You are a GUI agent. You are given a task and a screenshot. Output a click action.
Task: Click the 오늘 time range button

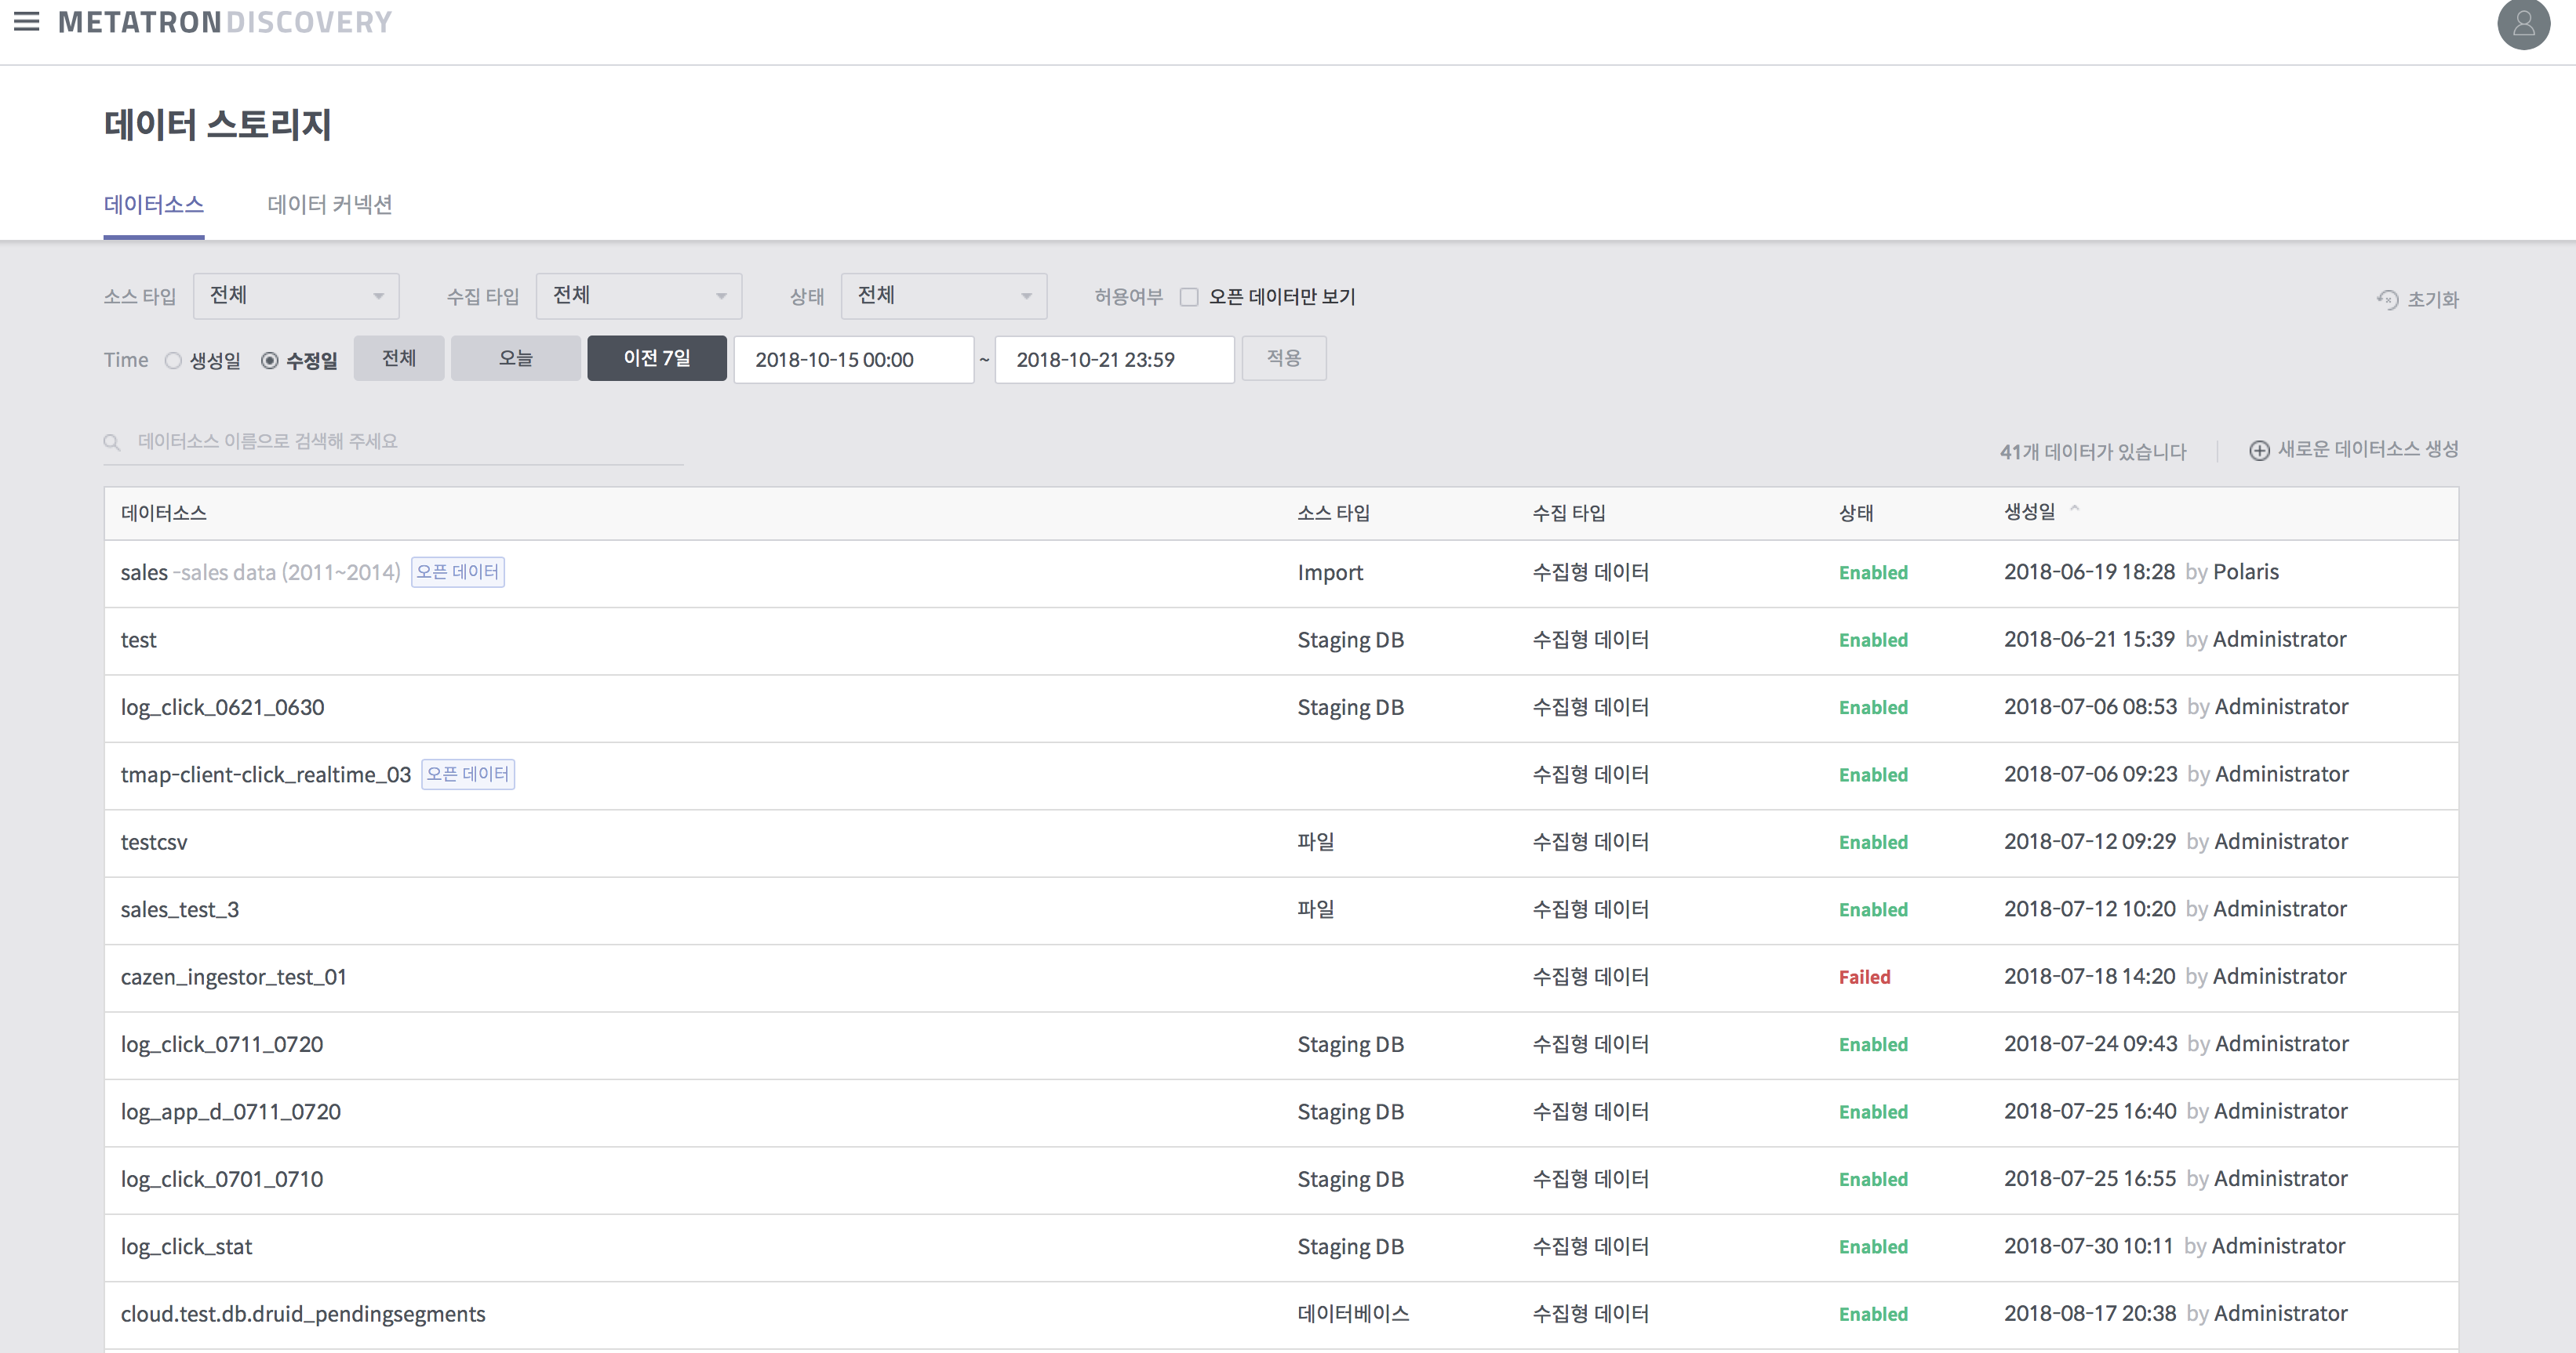[515, 357]
